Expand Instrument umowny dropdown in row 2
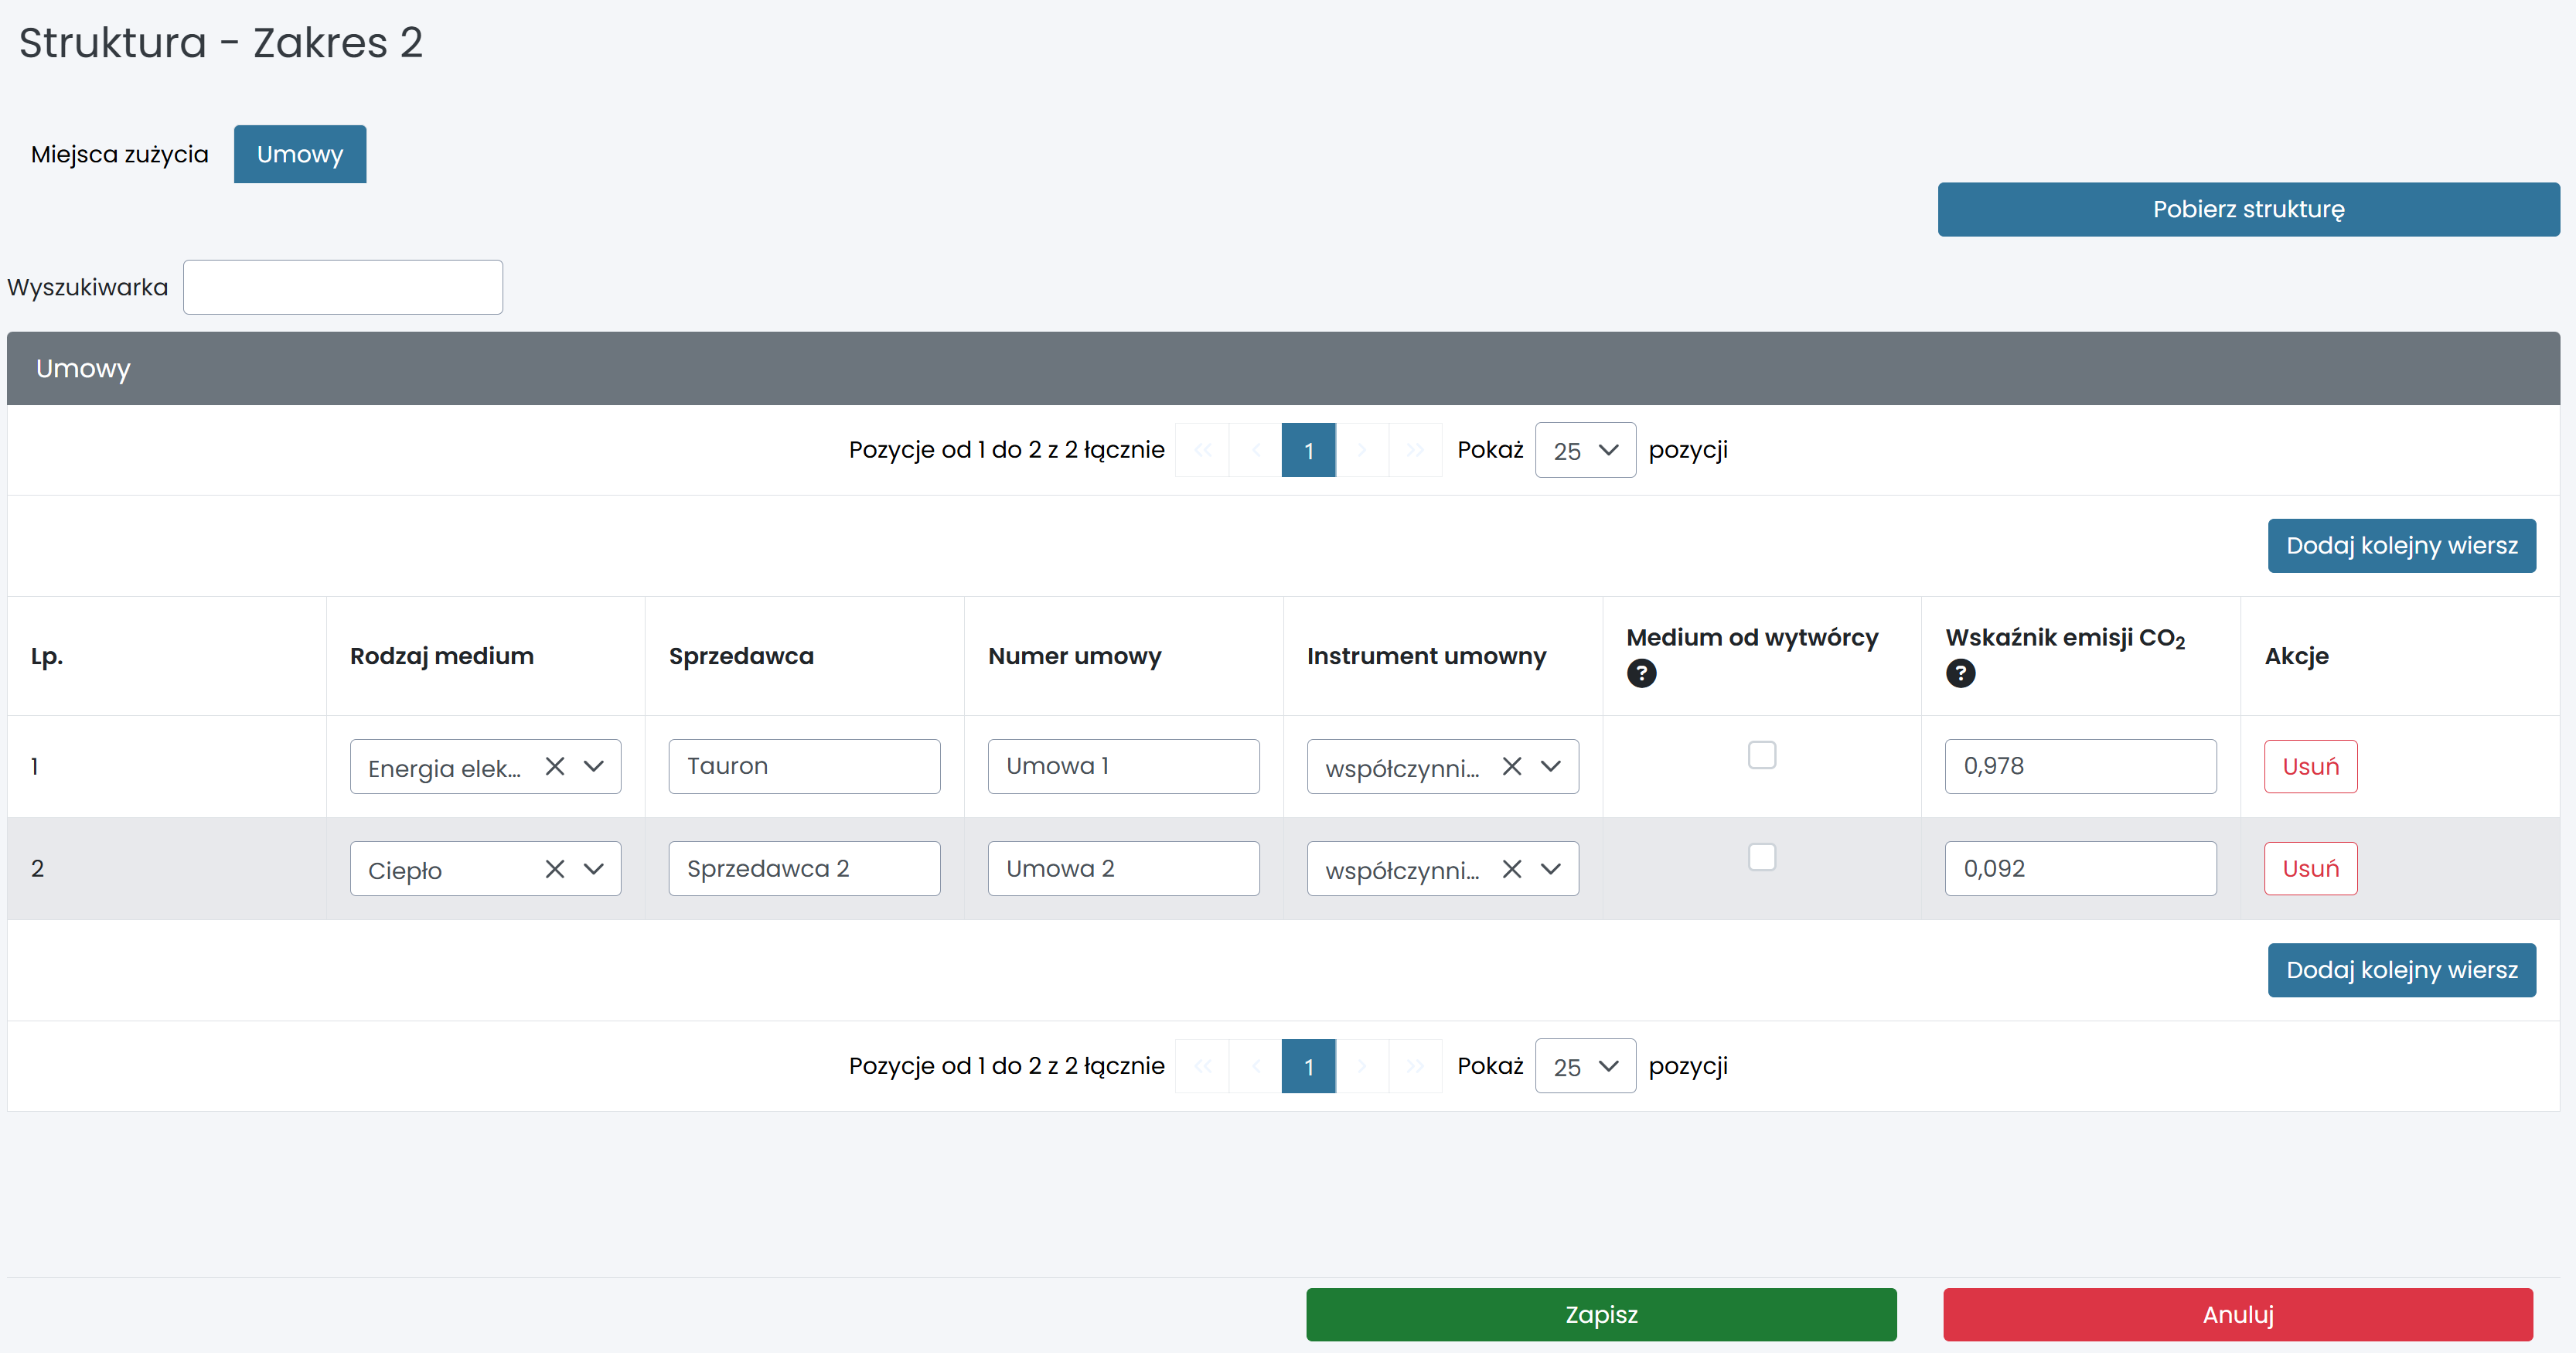Screen dimensions: 2576x1353 coord(1550,869)
